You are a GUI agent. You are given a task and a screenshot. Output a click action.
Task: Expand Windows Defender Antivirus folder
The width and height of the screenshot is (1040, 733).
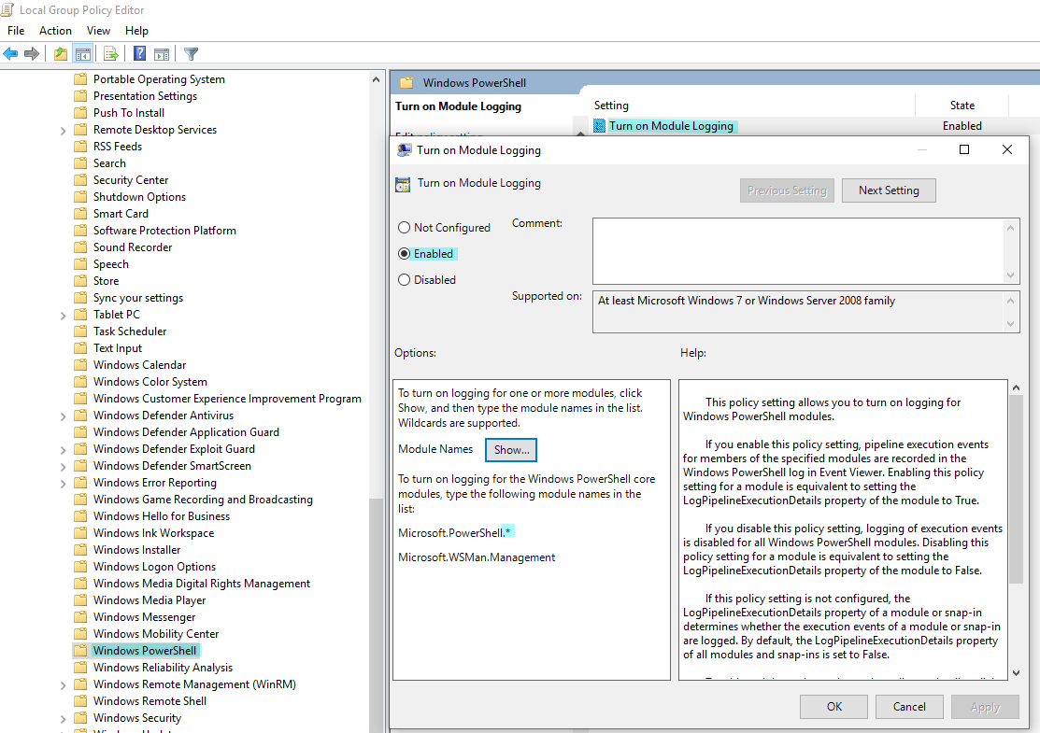pos(63,416)
